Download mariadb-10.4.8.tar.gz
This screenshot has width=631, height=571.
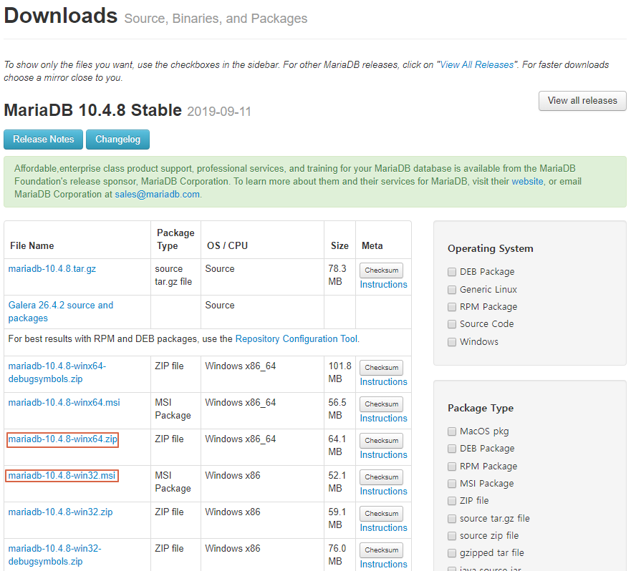point(52,268)
